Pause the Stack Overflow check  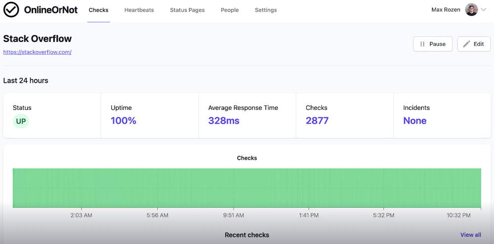tap(433, 44)
